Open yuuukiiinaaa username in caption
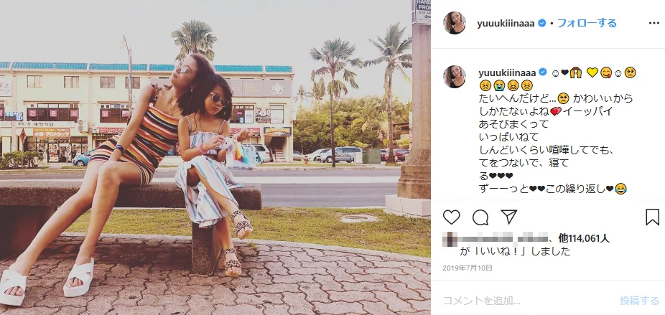665x315 pixels. point(507,73)
